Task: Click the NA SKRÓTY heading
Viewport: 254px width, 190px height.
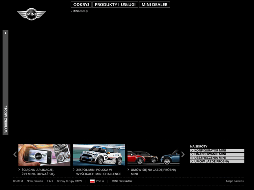Action: click(x=199, y=146)
